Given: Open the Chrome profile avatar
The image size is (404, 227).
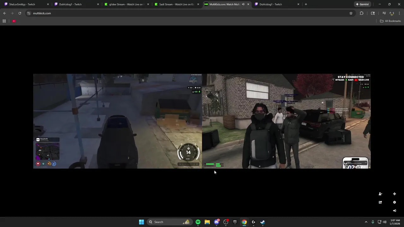Looking at the screenshot, I should pos(392,13).
